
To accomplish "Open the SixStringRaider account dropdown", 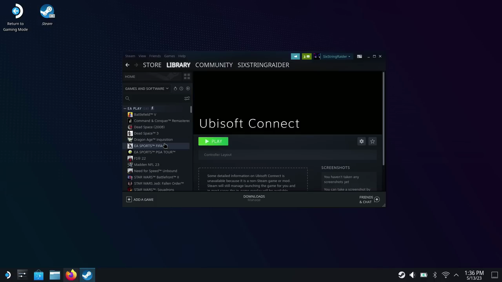I will (x=336, y=56).
